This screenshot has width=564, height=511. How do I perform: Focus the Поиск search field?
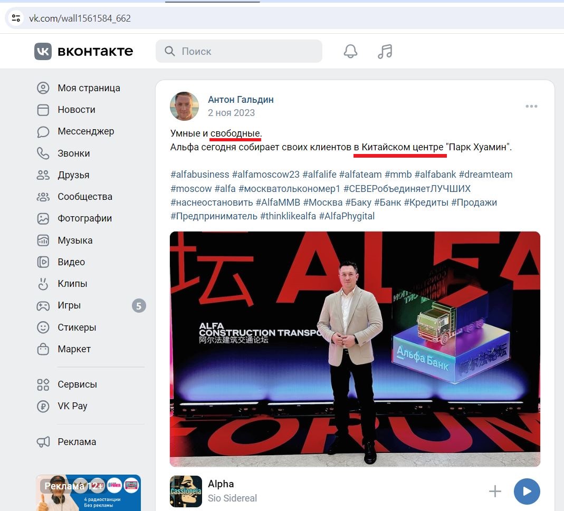click(x=239, y=51)
